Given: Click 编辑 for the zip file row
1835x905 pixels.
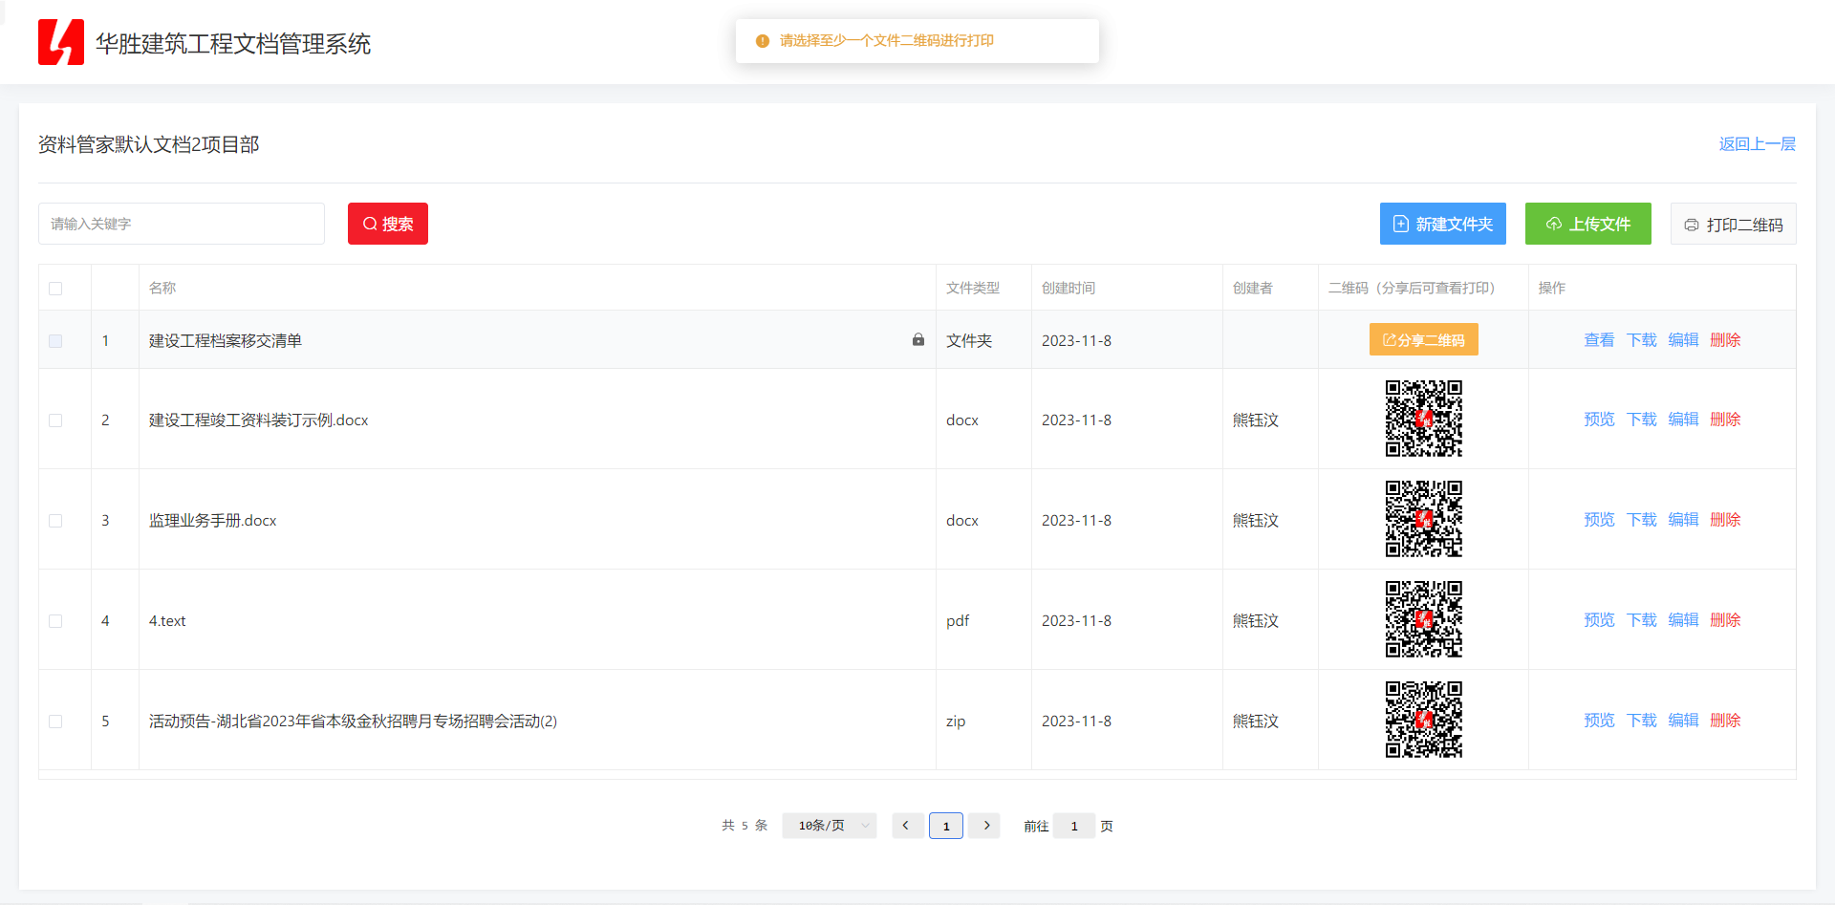Looking at the screenshot, I should [1684, 720].
